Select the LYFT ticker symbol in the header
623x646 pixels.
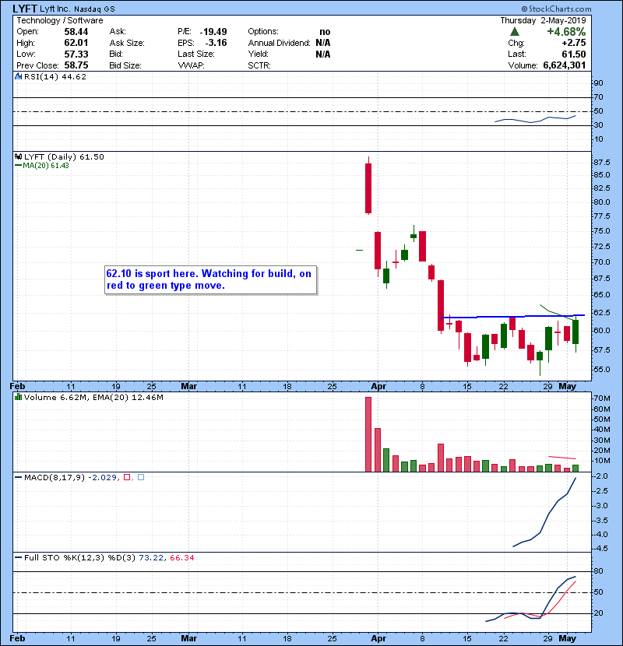[x=25, y=9]
